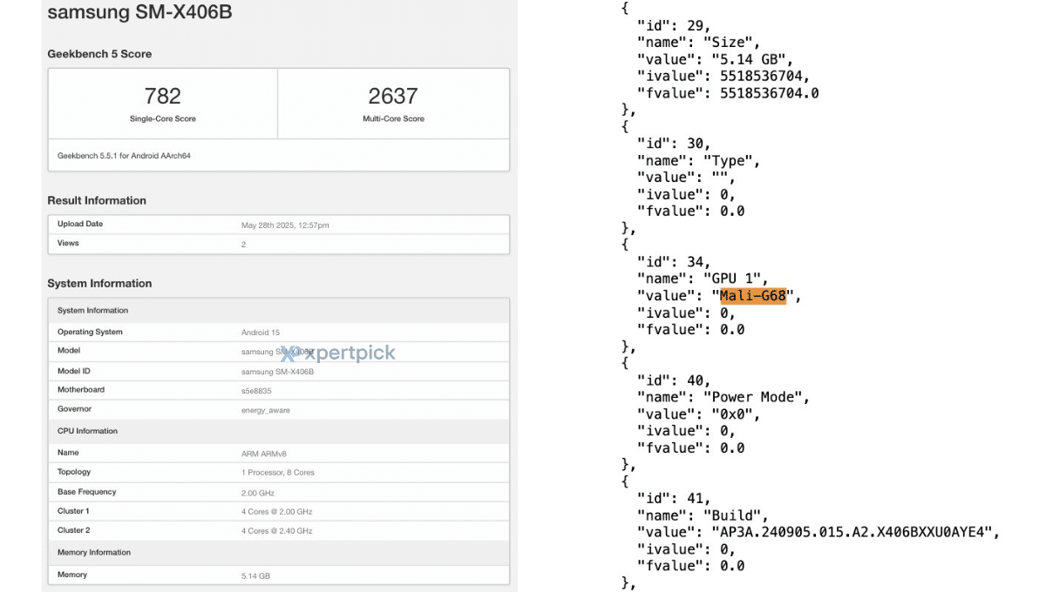
Task: Click the Build value AP3A.240905 string
Action: 856,532
